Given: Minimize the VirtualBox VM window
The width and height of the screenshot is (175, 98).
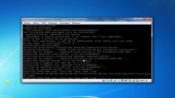Looking at the screenshot, I should click(x=136, y=19).
